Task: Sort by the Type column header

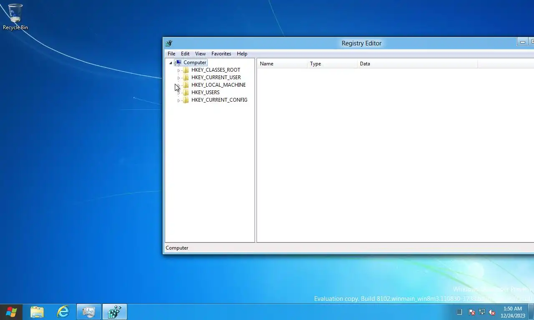Action: click(x=332, y=64)
